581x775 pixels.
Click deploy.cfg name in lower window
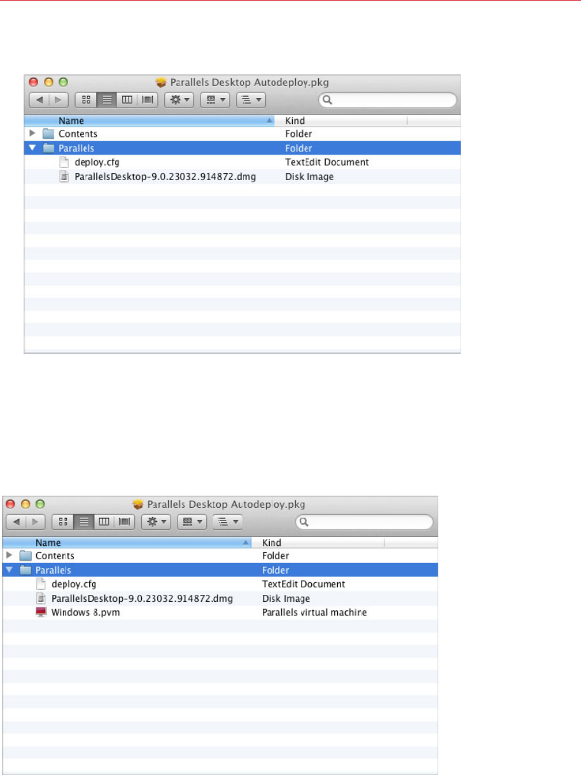(74, 584)
